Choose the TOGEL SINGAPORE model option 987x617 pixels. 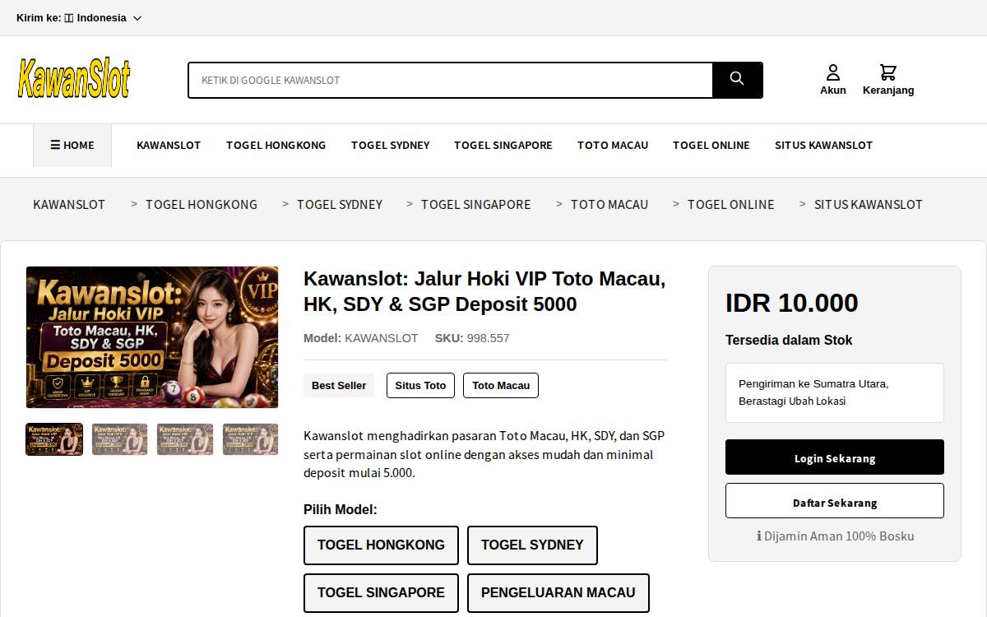point(381,593)
